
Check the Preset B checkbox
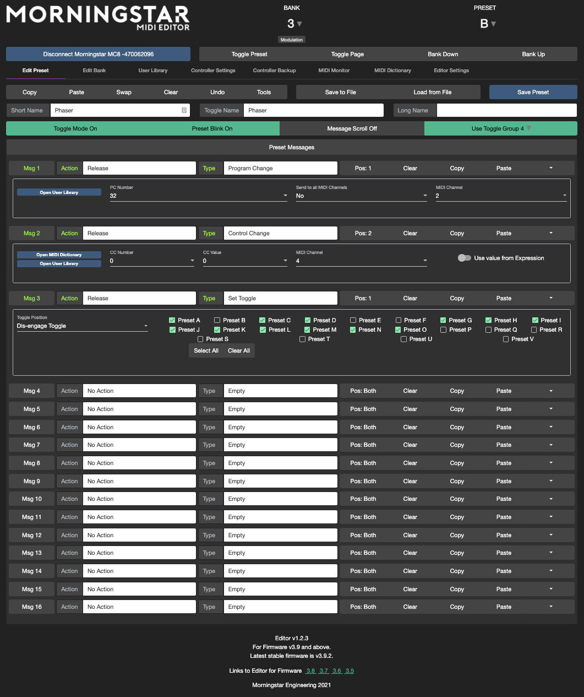pyautogui.click(x=217, y=320)
